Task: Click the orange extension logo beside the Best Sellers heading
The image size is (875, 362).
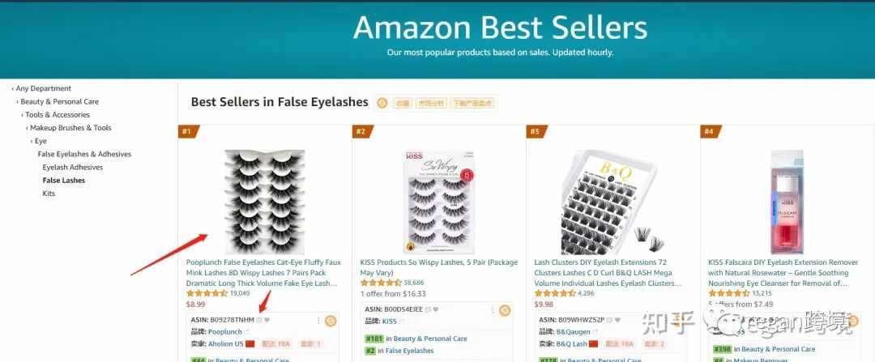Action: (x=382, y=103)
